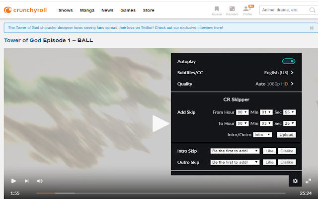Open the To Hour dropdown
The width and height of the screenshot is (318, 199).
click(x=242, y=123)
